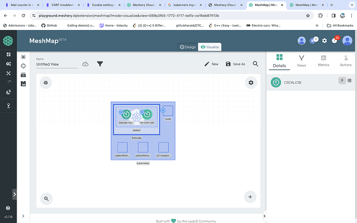Open the Metrics tab
Screen dimensions: 357x223
323,61
